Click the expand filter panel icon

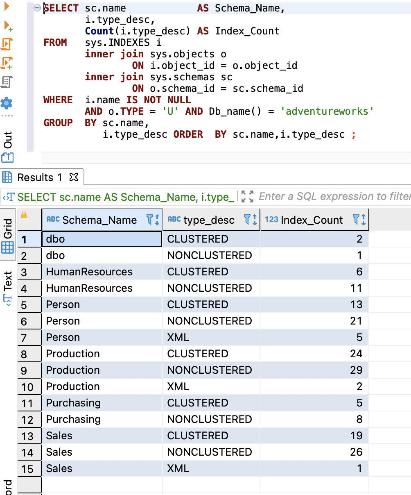point(247,197)
